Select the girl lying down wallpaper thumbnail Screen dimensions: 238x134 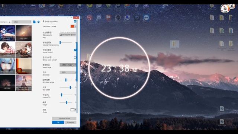pos(7,50)
